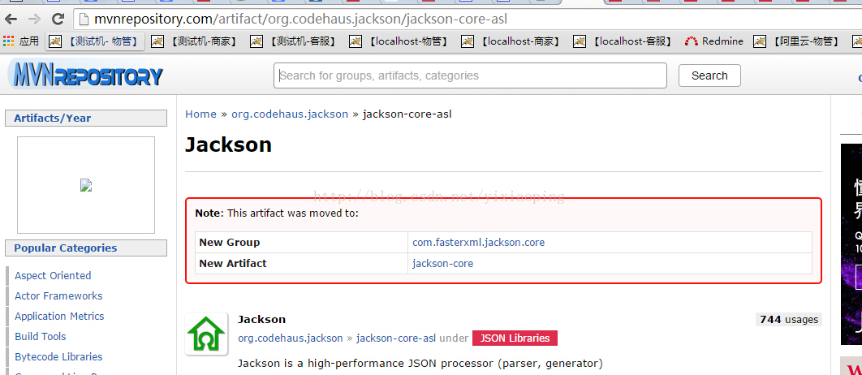Open org.codehaus.jackson breadcrumb link

point(290,114)
